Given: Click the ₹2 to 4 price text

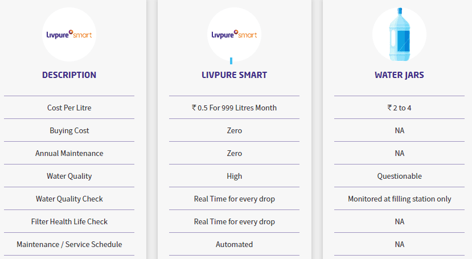Looking at the screenshot, I should click(399, 108).
